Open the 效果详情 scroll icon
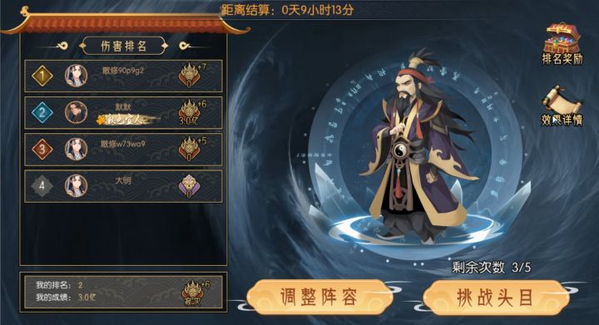 [562, 106]
